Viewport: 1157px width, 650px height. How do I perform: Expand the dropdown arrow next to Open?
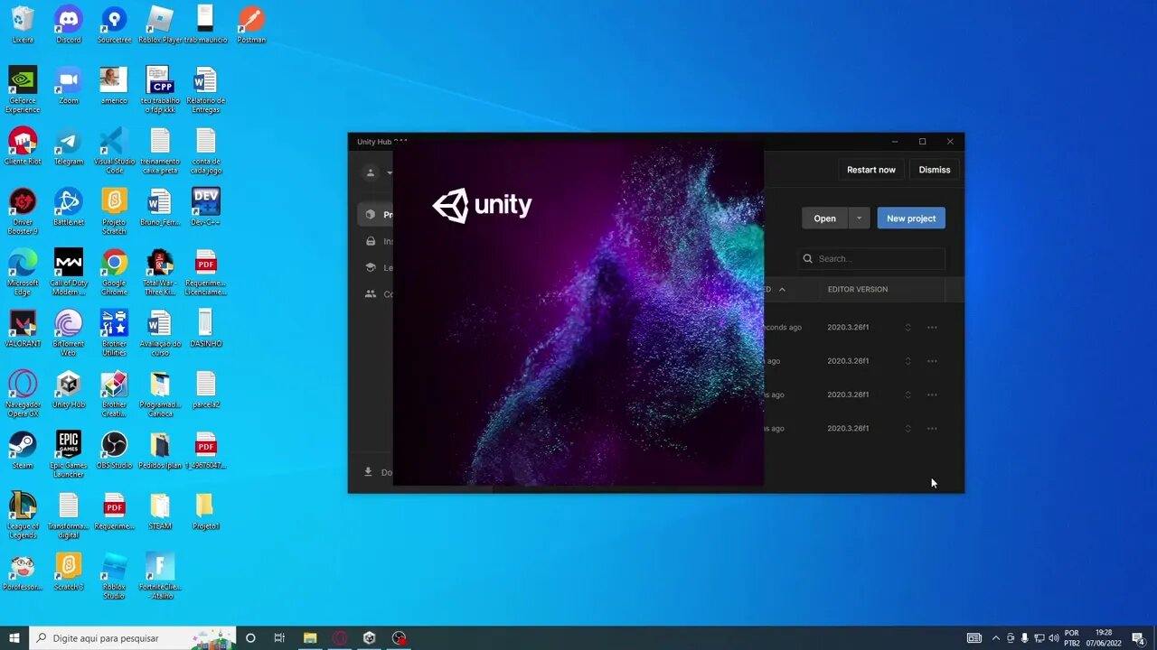tap(860, 218)
